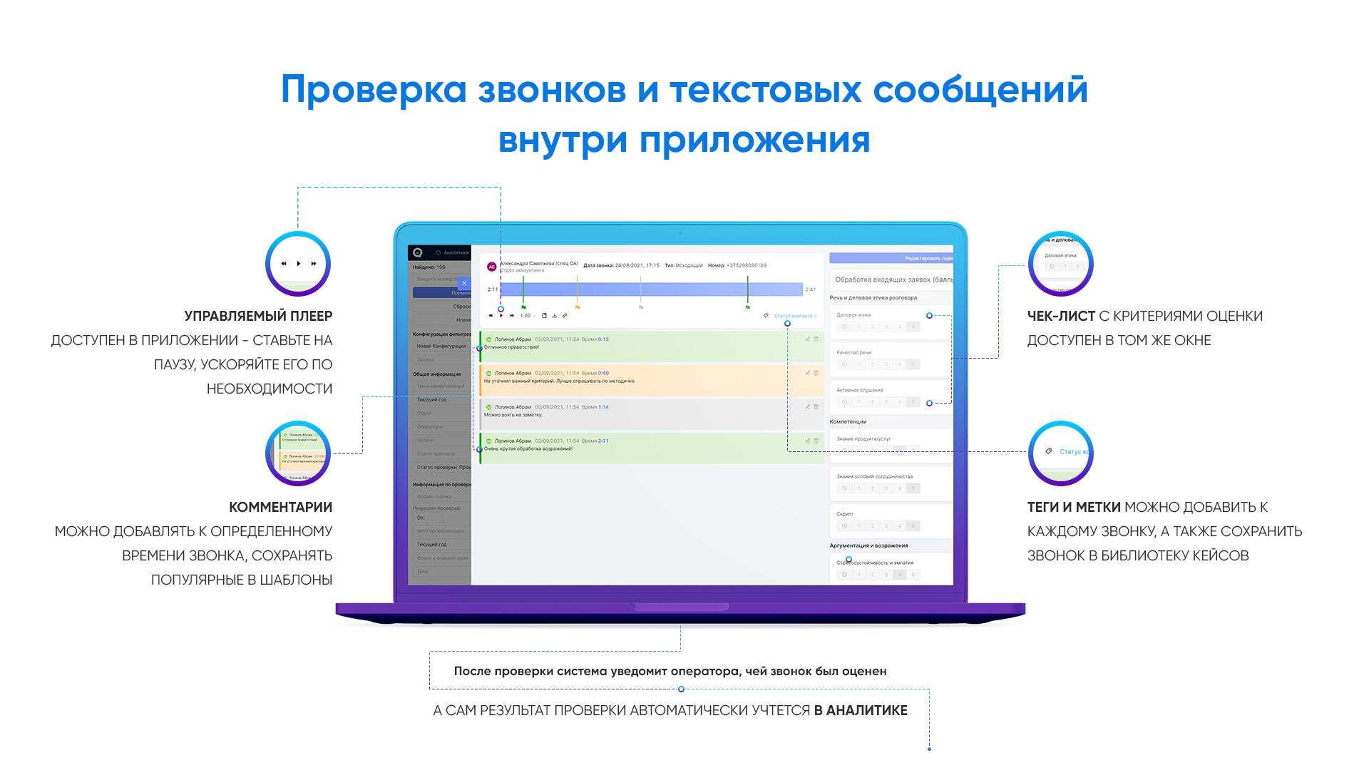This screenshot has width=1369, height=770.
Task: Click the Теги filter field
Action: (442, 571)
